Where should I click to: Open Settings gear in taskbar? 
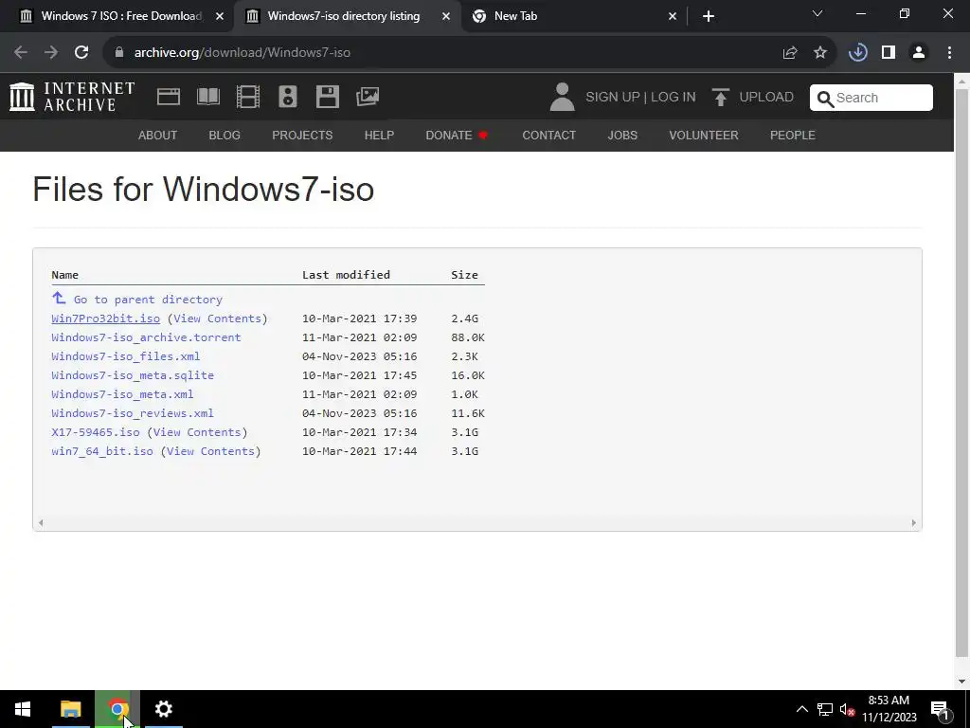coord(163,709)
